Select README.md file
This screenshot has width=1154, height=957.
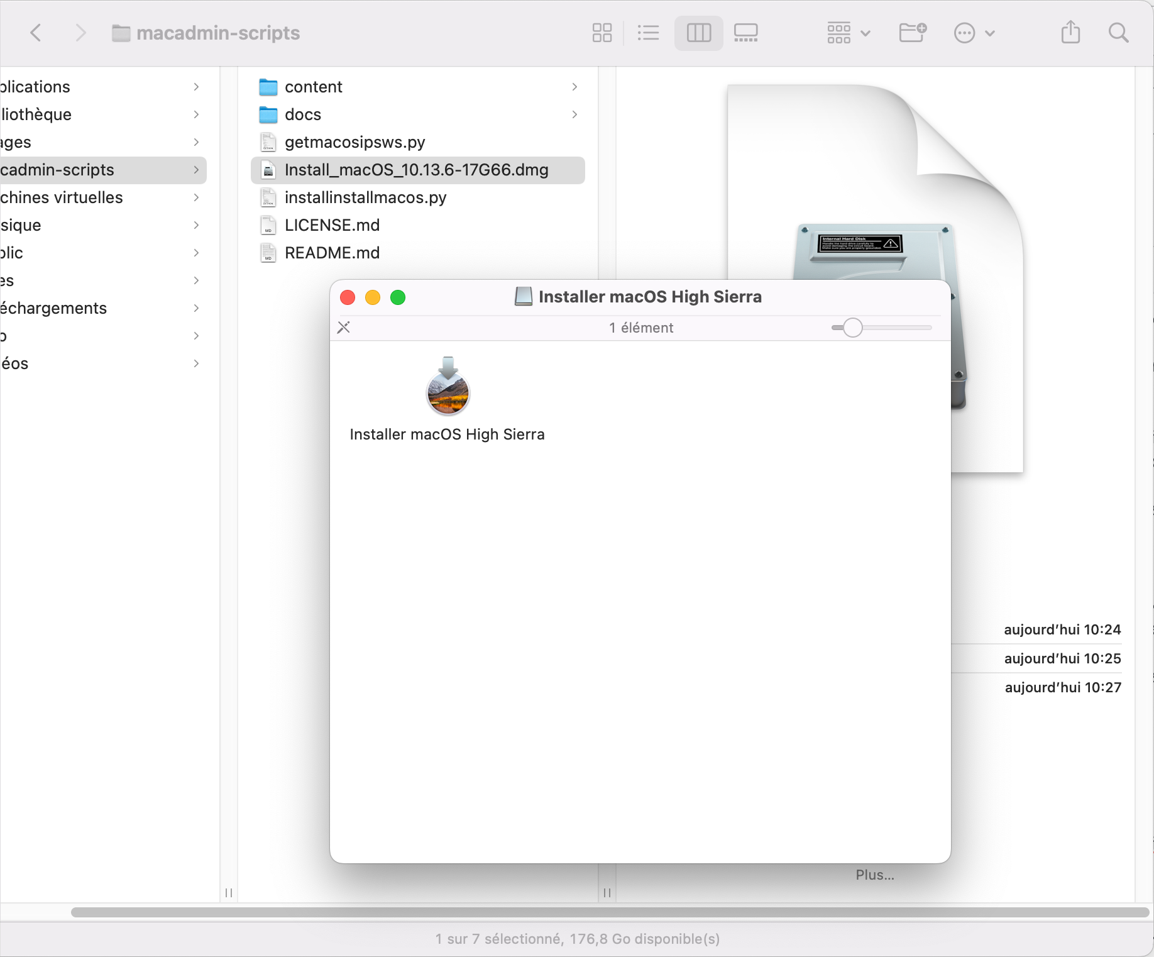coord(417,253)
